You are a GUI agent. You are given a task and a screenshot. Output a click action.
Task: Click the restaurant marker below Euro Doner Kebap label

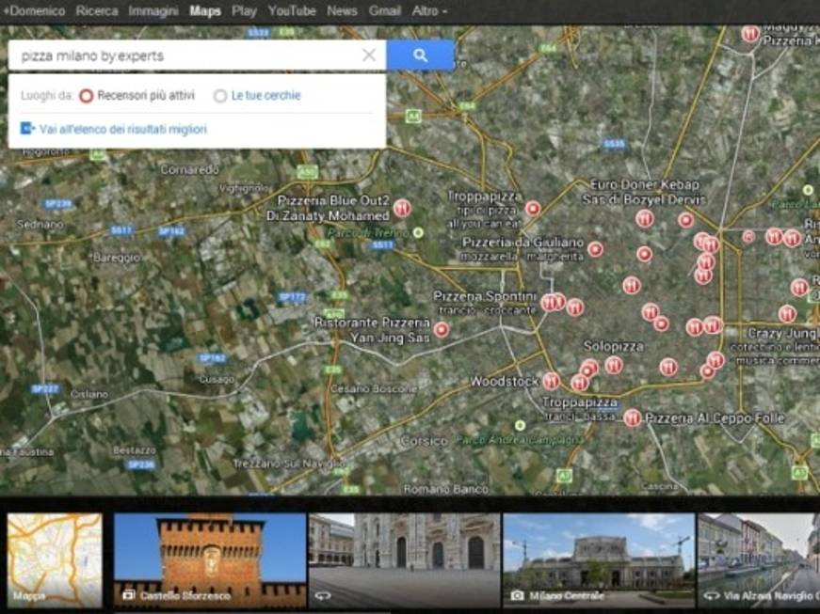point(645,218)
